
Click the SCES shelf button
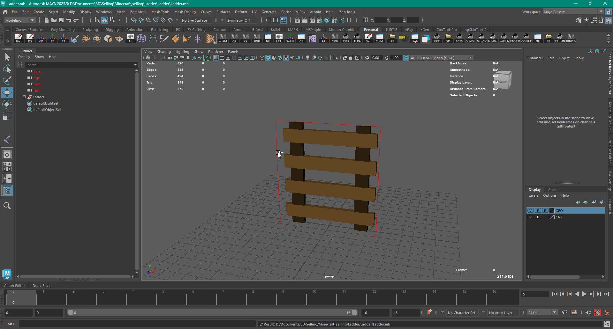[459, 38]
